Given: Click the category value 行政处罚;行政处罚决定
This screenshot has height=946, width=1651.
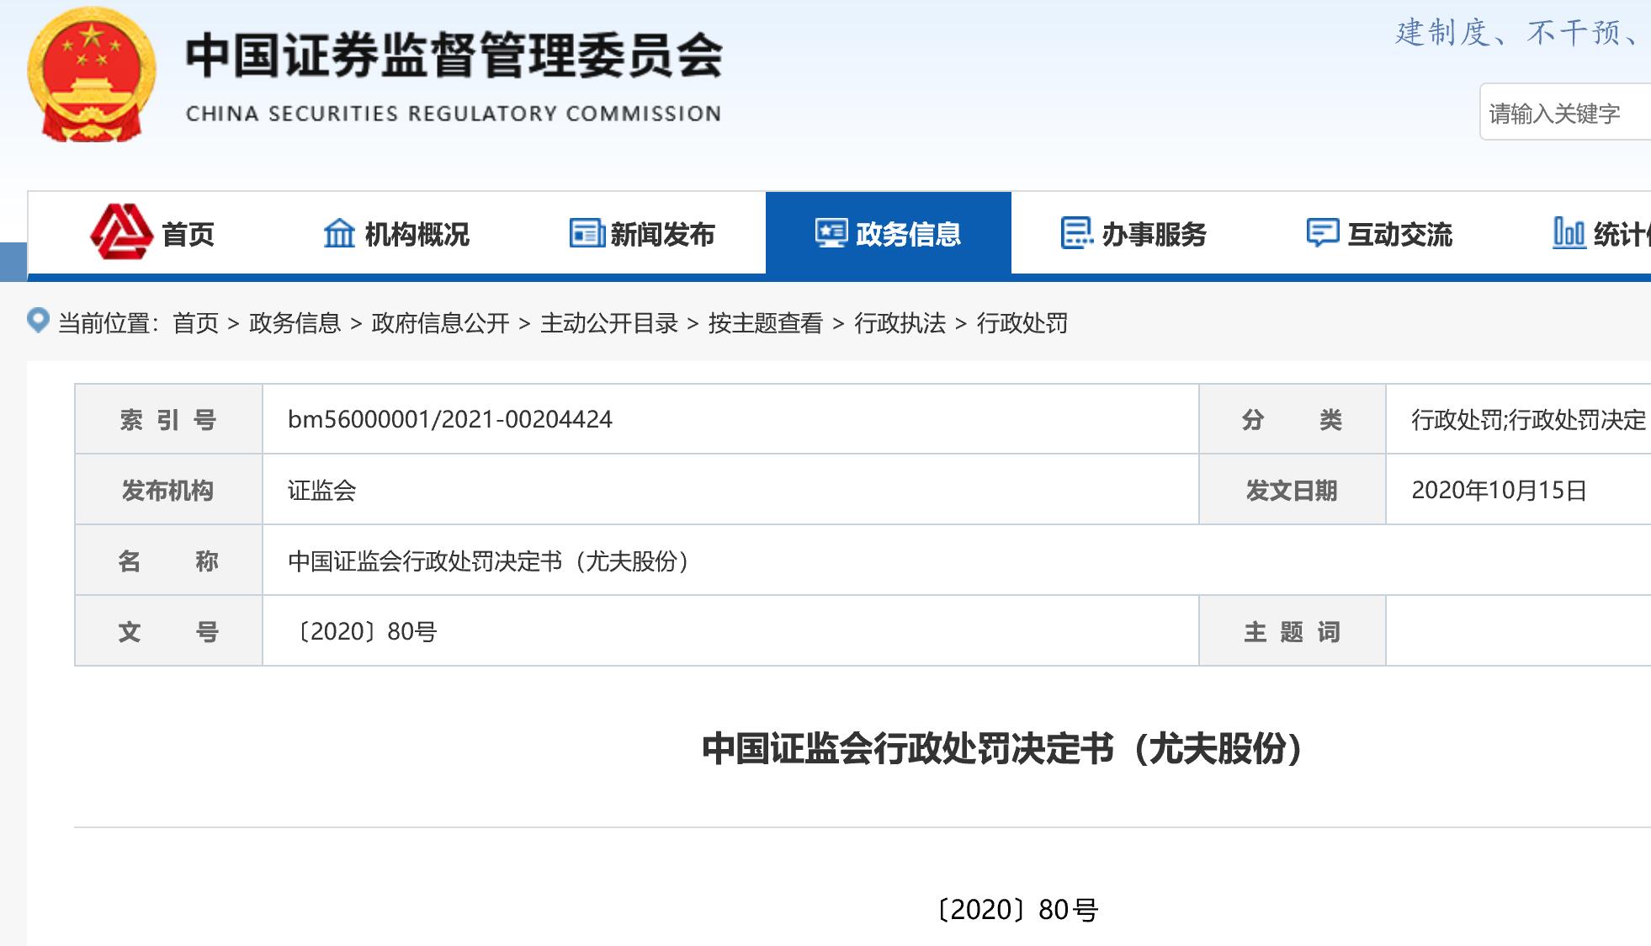Looking at the screenshot, I should click(x=1529, y=419).
